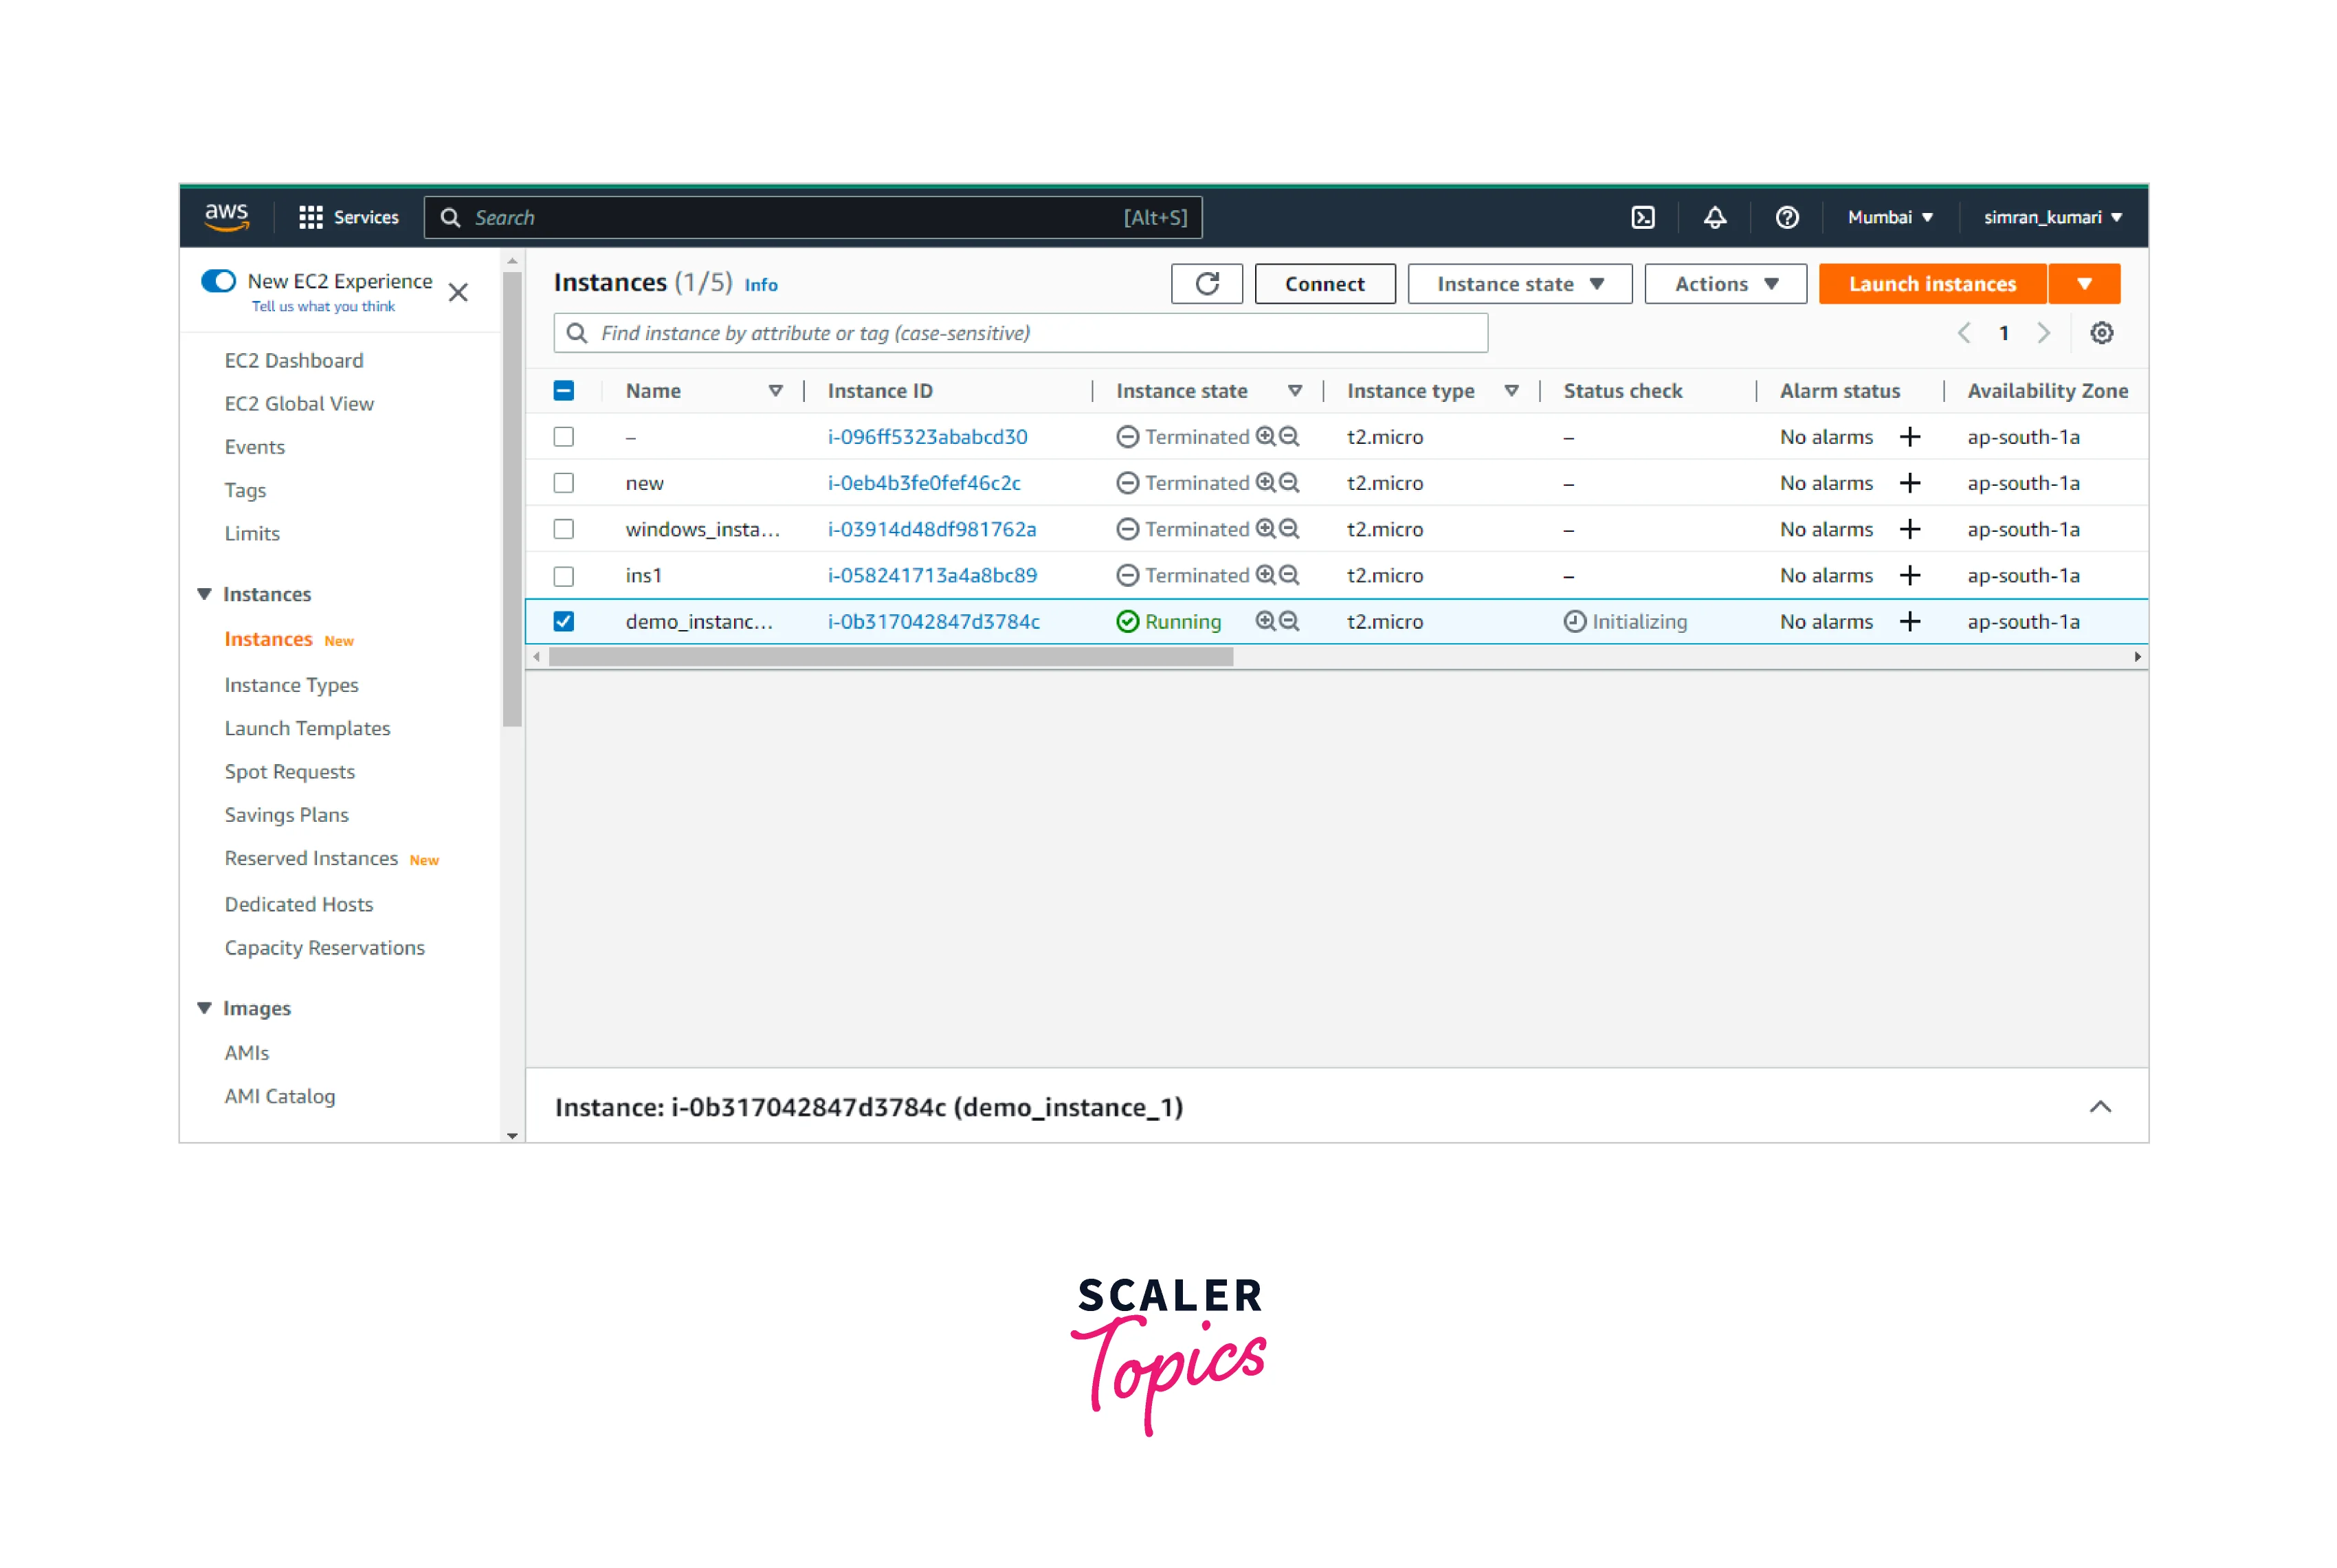The height and width of the screenshot is (1568, 2337).
Task: Go to EC2 Dashboard in sidebar
Action: [293, 360]
